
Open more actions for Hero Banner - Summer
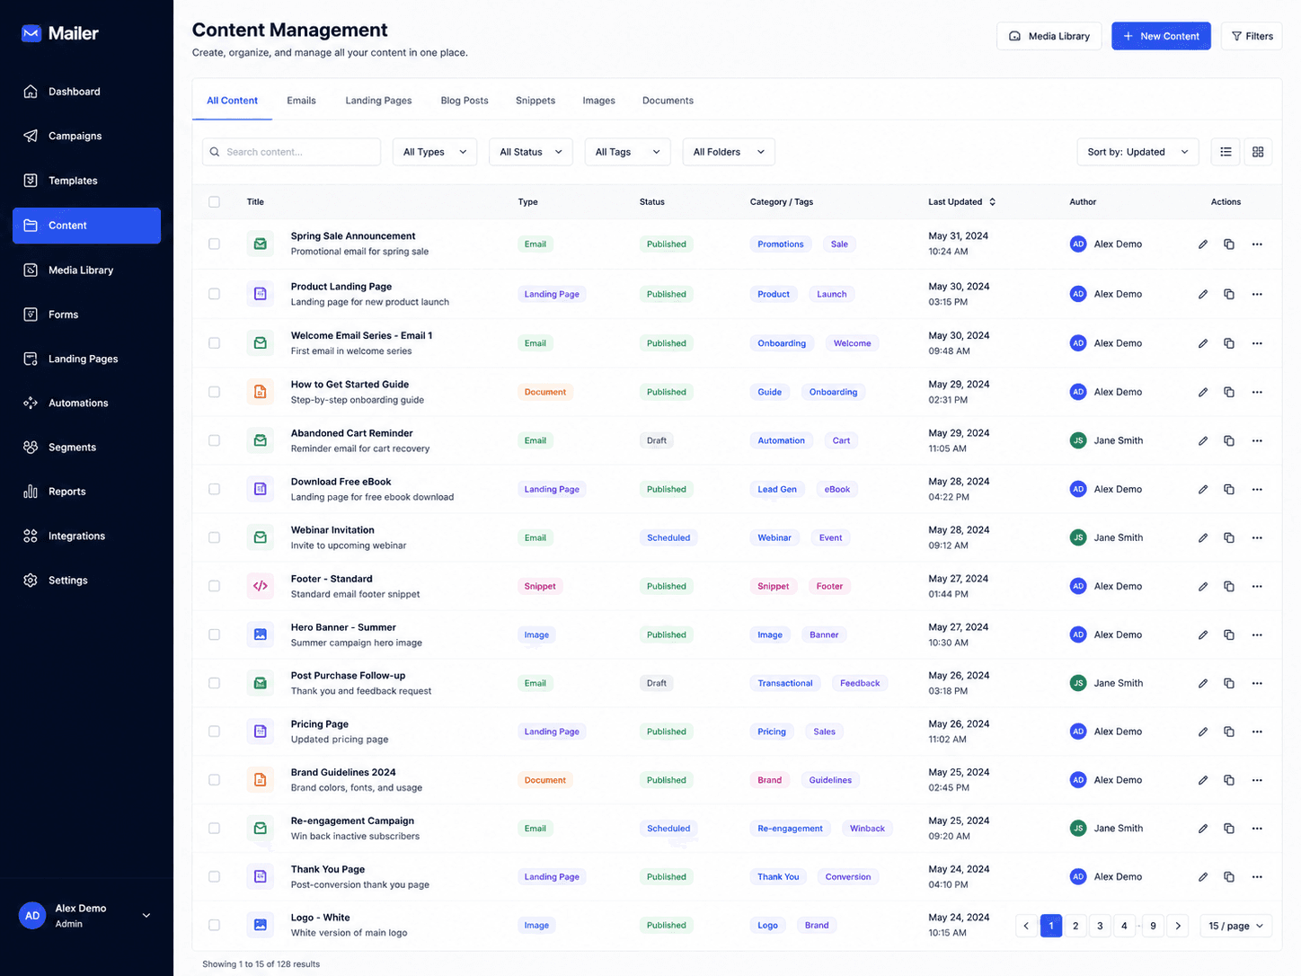(x=1257, y=634)
